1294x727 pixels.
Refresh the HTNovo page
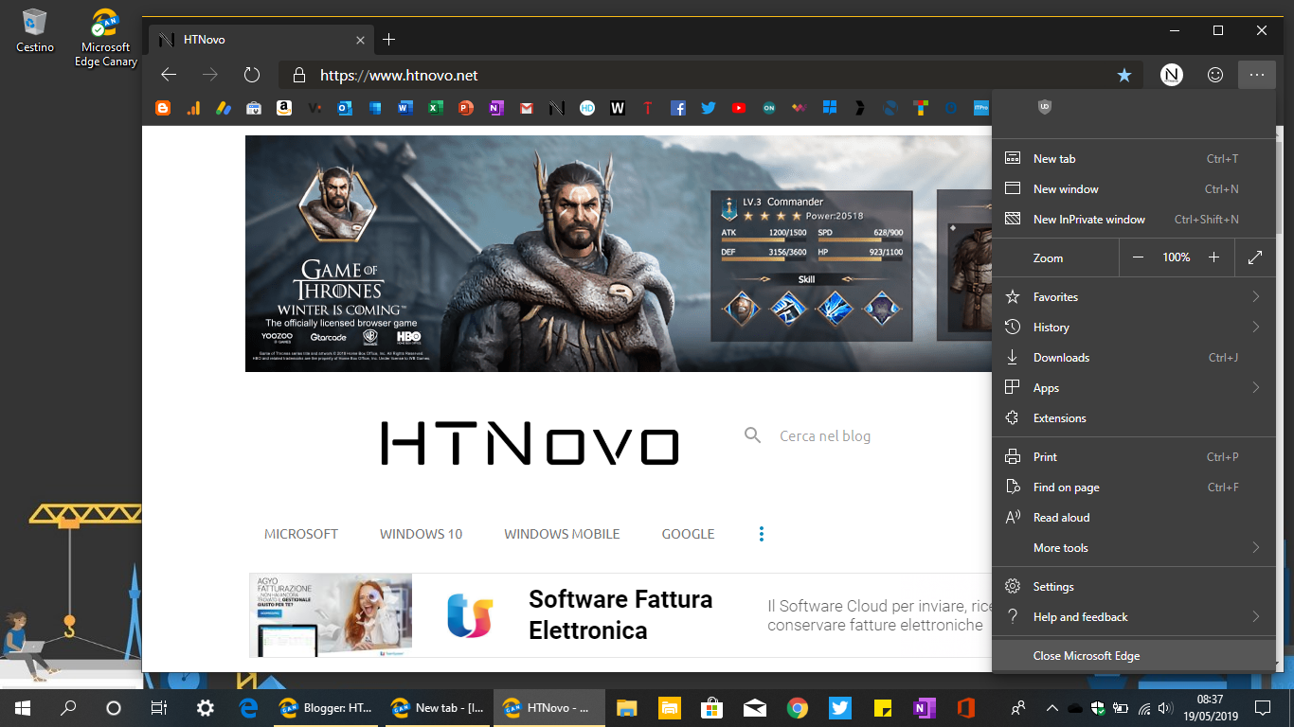click(251, 75)
